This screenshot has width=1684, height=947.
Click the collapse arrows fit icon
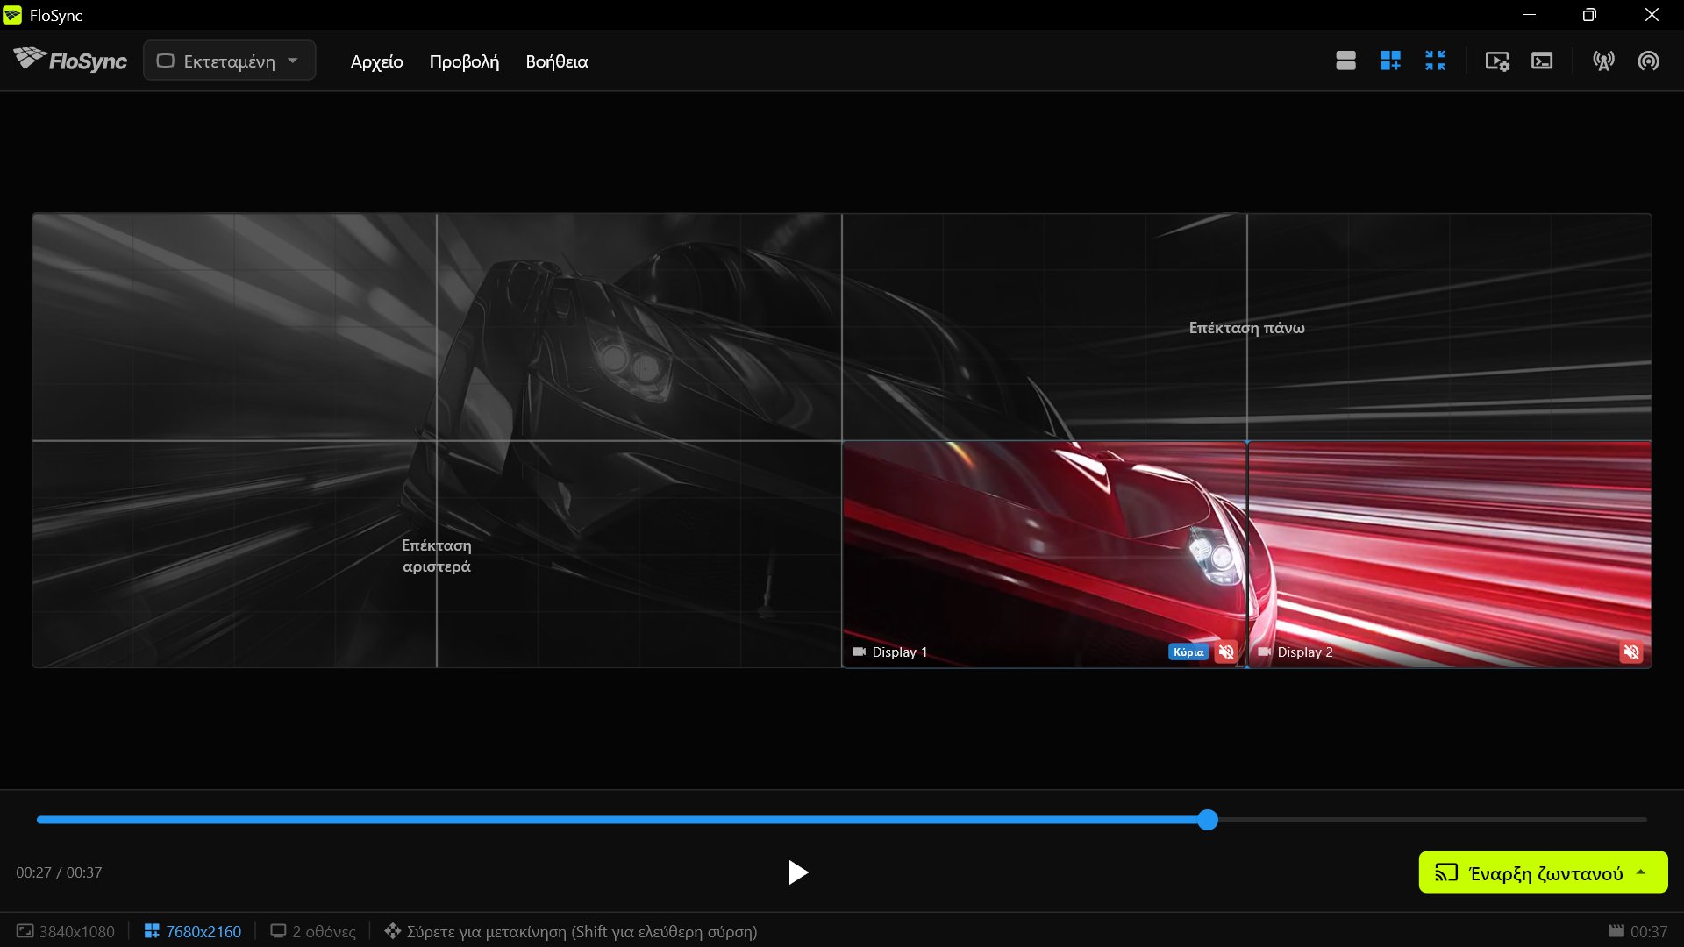coord(1435,61)
